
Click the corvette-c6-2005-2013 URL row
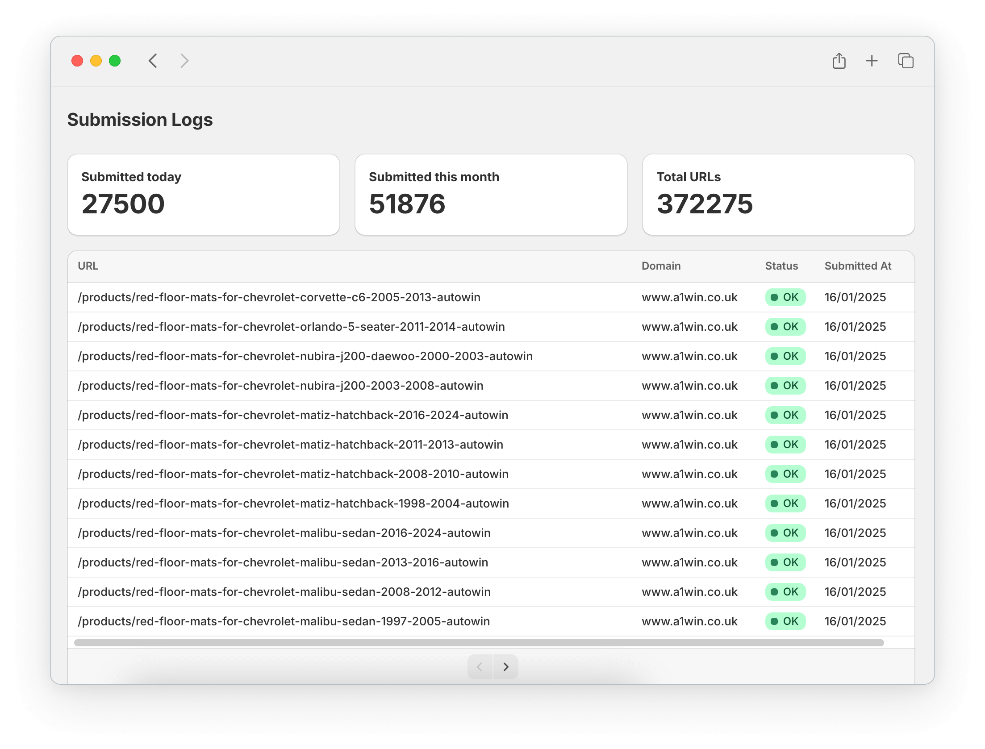tap(491, 297)
